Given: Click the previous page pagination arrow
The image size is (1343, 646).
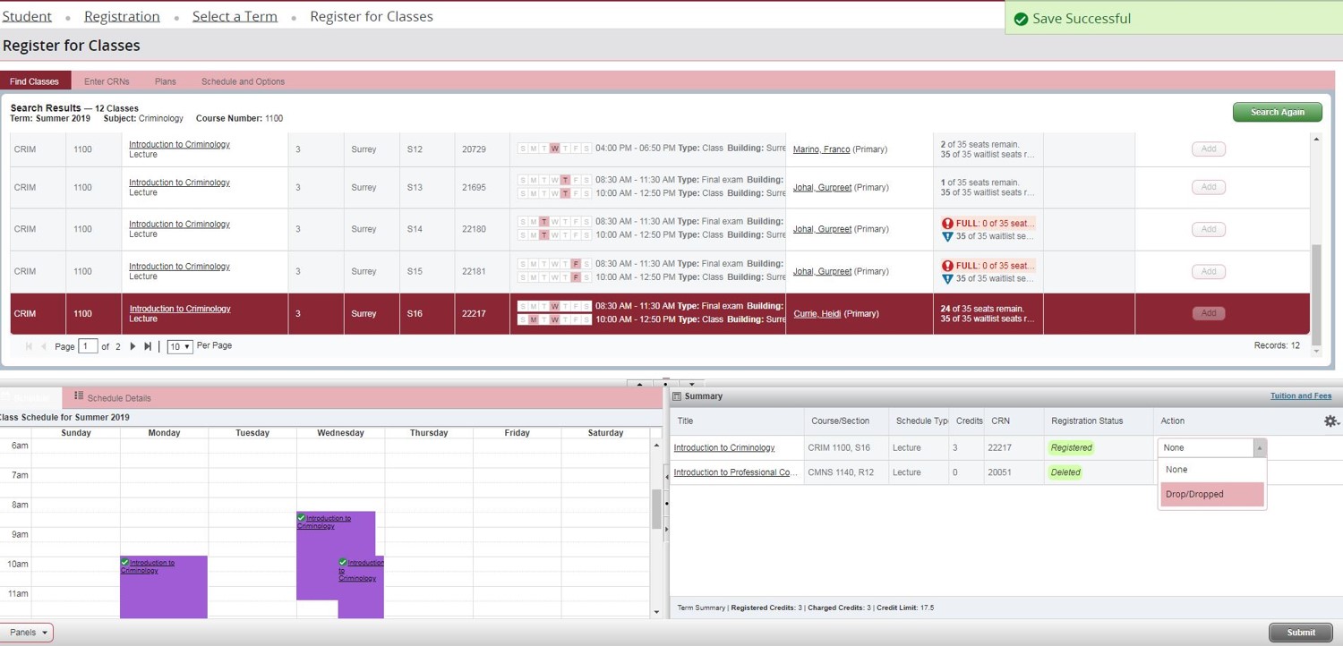Looking at the screenshot, I should tap(43, 346).
